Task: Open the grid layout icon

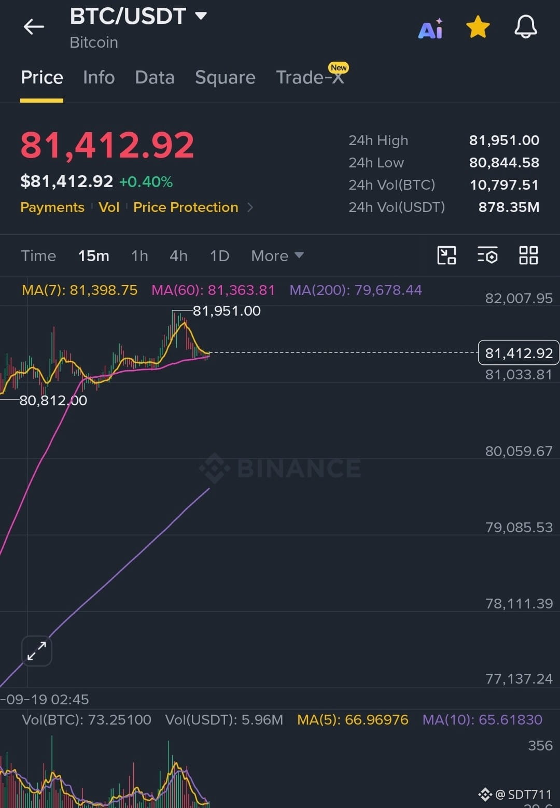Action: [528, 256]
